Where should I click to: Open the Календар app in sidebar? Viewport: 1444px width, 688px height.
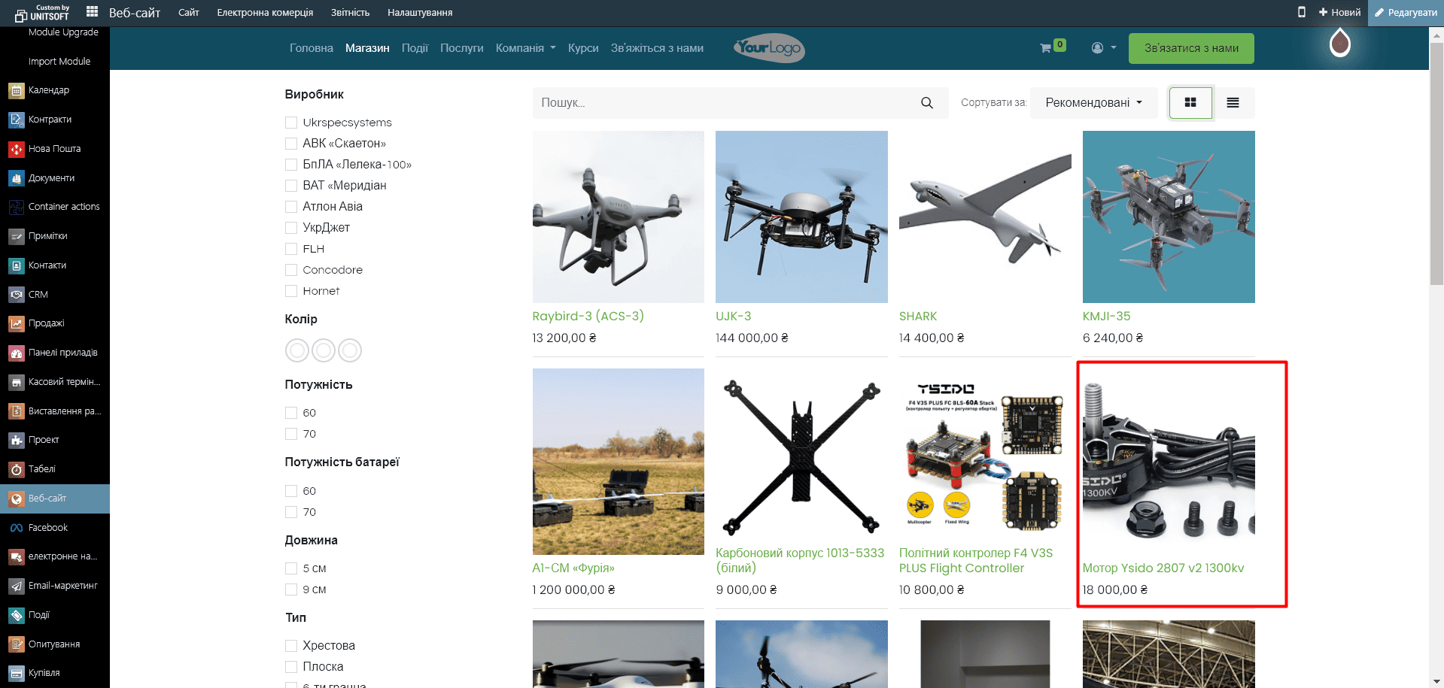tap(49, 90)
